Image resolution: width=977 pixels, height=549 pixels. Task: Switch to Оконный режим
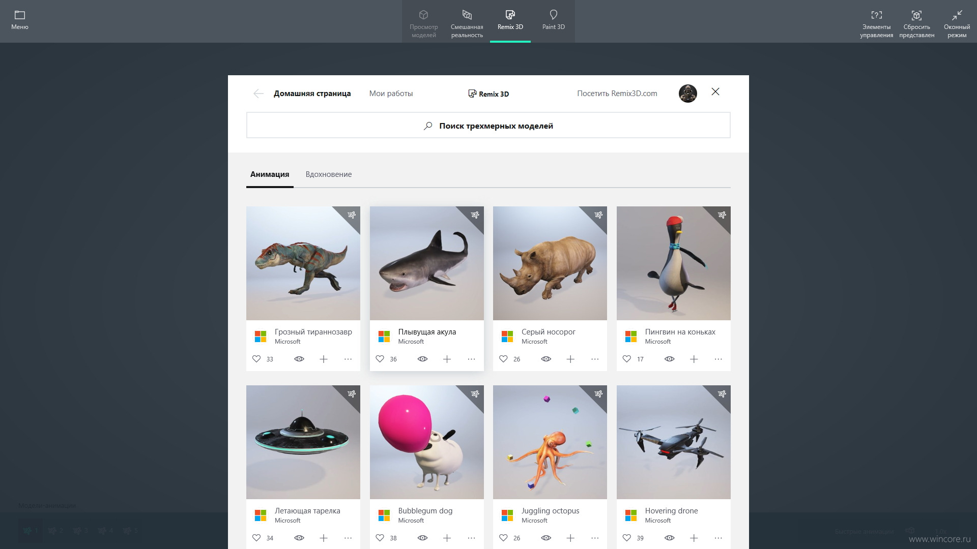(x=957, y=21)
